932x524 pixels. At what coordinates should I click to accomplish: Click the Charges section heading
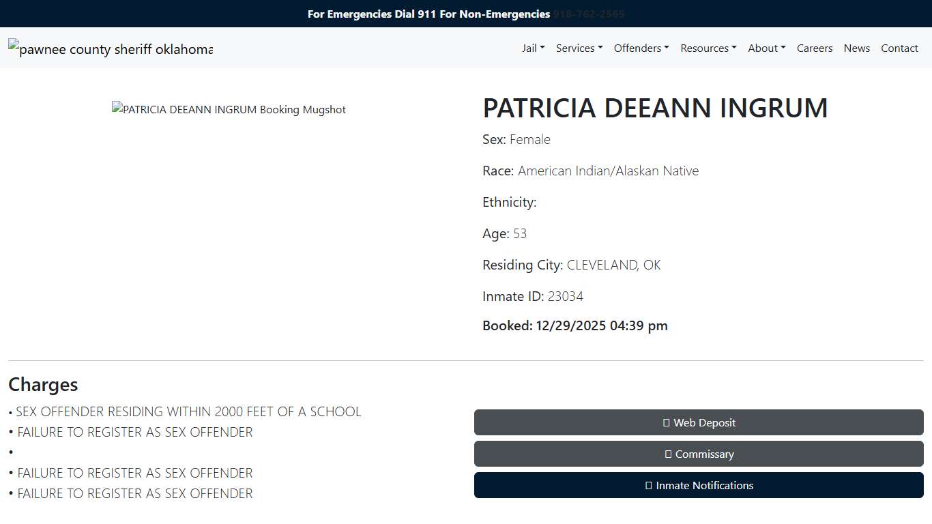(x=42, y=384)
